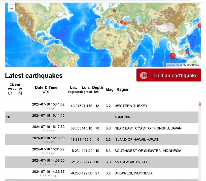The image size is (206, 181).
Task: Click the Chile earthquake marker at map bottom
Action: [56, 66]
